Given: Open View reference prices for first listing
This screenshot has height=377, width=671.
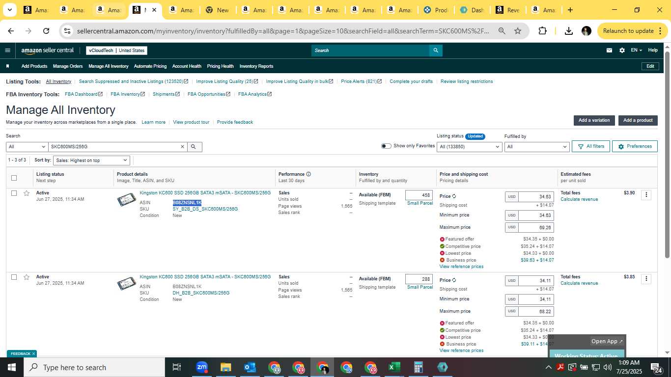Looking at the screenshot, I should [x=461, y=267].
